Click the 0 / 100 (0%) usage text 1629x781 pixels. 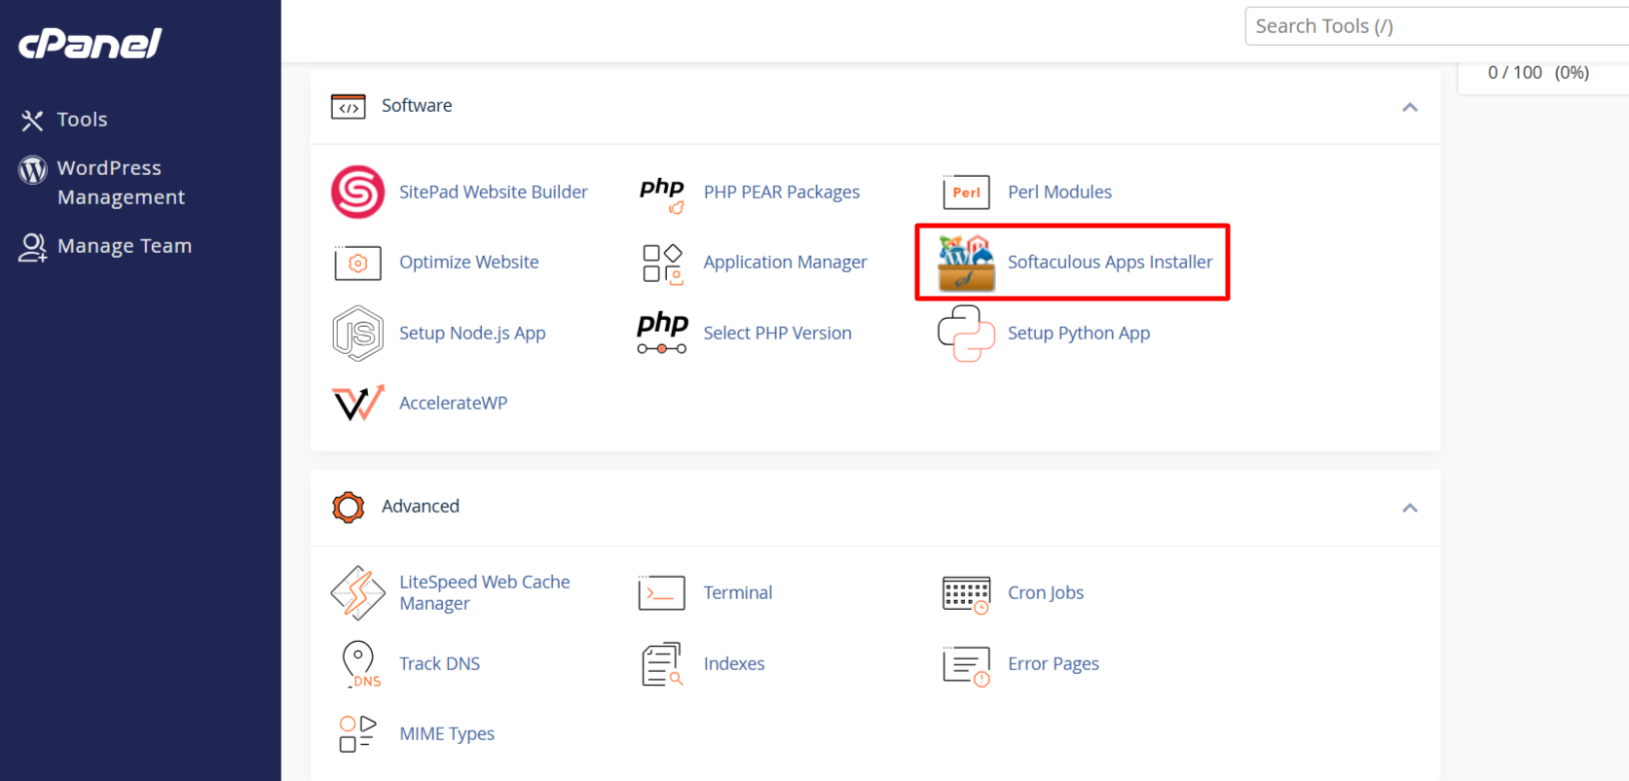(1538, 72)
